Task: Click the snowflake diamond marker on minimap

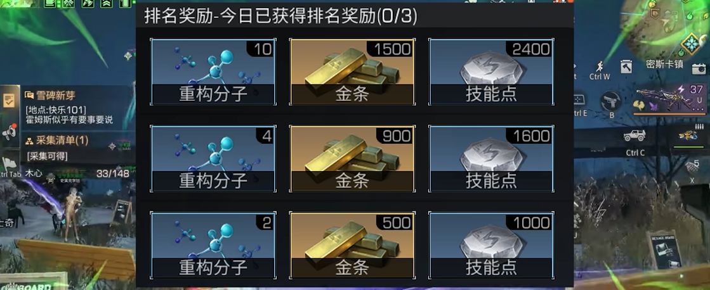Action: [x=691, y=43]
